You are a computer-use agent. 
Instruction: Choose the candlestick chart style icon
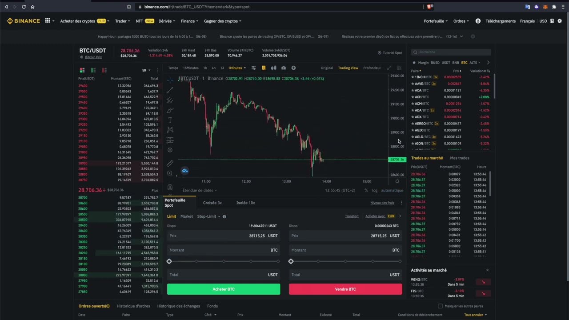point(273,68)
